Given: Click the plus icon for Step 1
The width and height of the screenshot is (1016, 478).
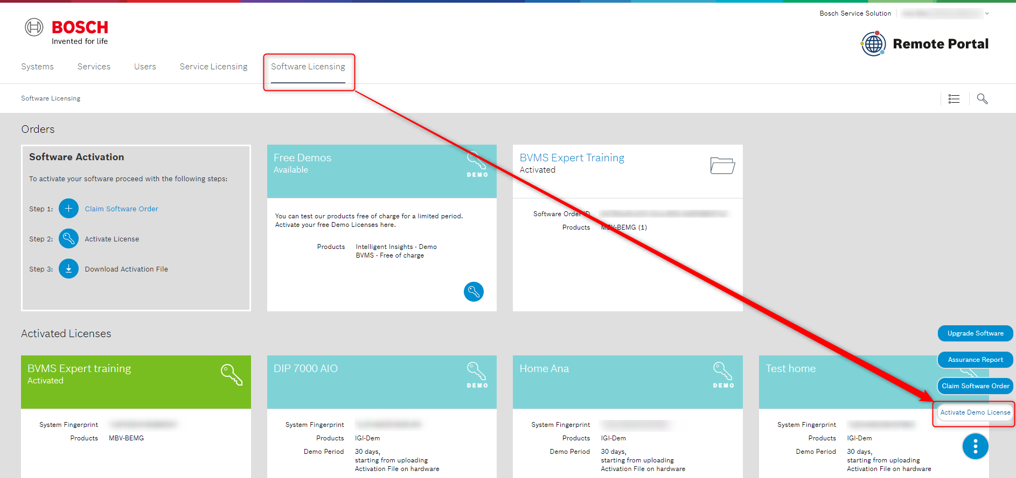Looking at the screenshot, I should pyautogui.click(x=68, y=209).
